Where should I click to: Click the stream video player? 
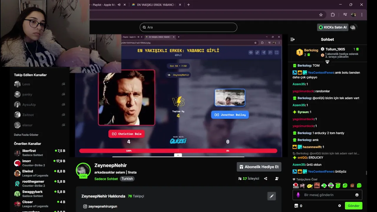coord(178,96)
